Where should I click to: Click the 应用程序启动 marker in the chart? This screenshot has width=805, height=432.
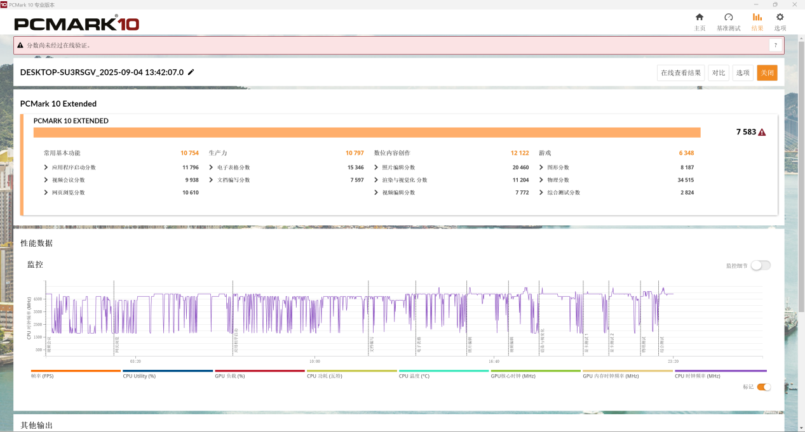point(236,341)
